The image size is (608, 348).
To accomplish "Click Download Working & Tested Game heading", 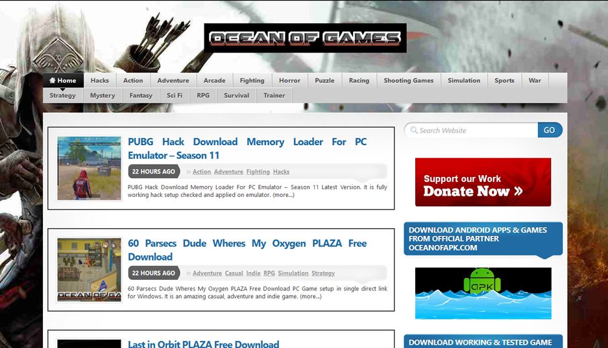I will 483,342.
